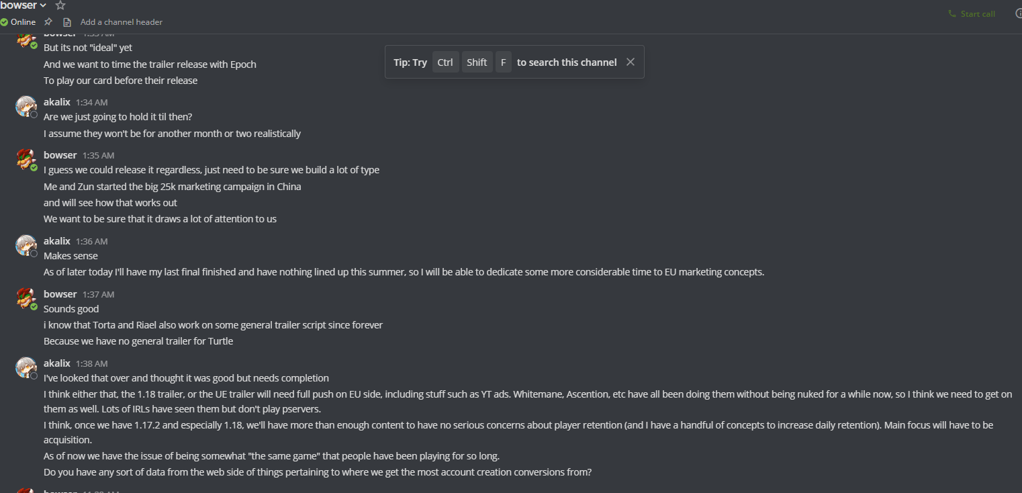
Task: Click akalix's avatar on the 1:38 AM message
Action: point(26,367)
